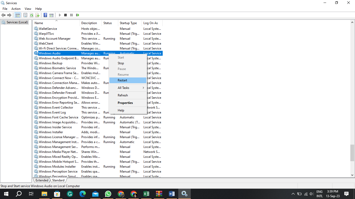Open WhatsApp from the taskbar
This screenshot has height=199, width=355.
coord(108,194)
